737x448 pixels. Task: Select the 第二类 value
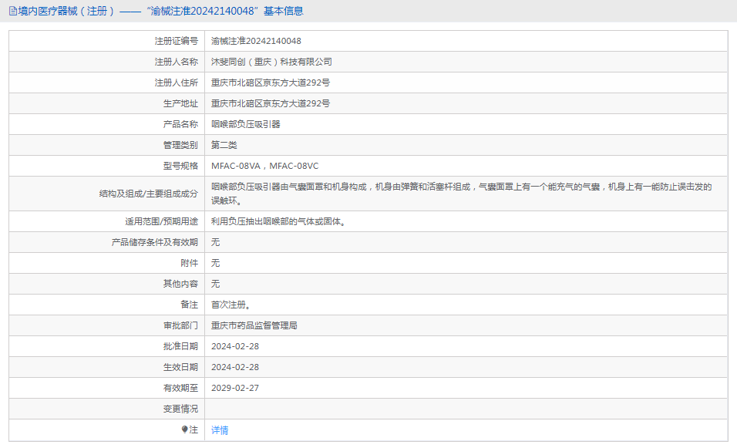pos(224,145)
